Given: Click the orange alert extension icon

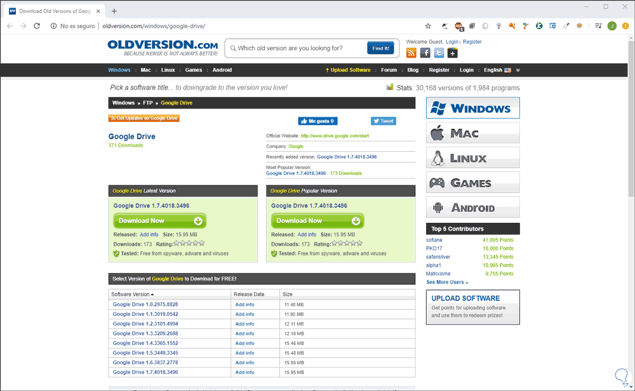Looking at the screenshot, I should tap(625, 26).
